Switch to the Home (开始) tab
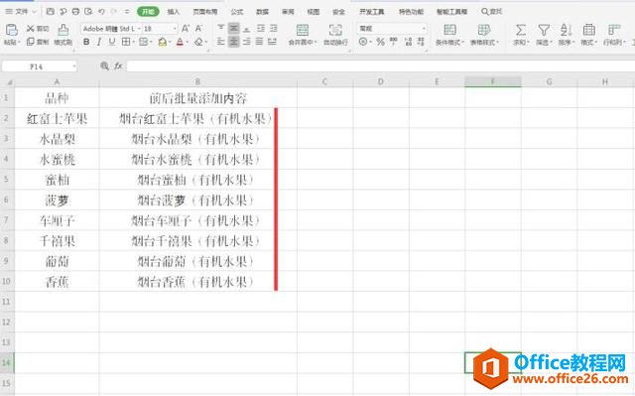The height and width of the screenshot is (396, 635). coord(148,12)
